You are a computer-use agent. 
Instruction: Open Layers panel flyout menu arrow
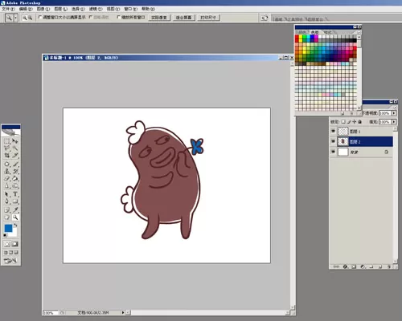tap(395, 107)
